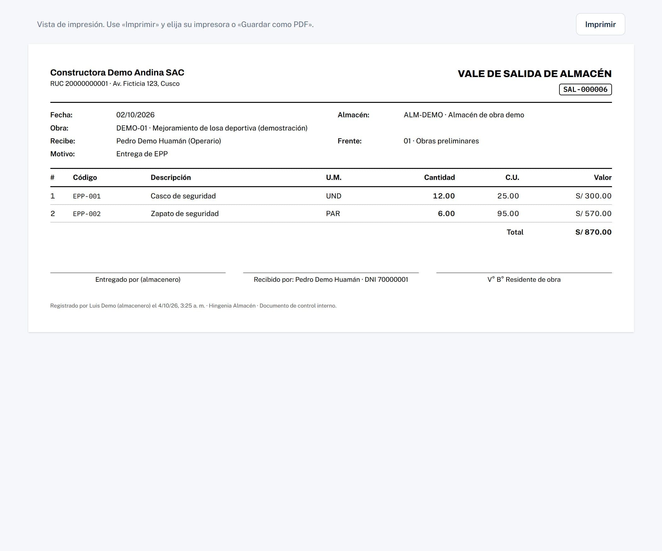Click the Motivo value Entrega de EPP
Screen dimensions: 662x551
pyautogui.click(x=142, y=154)
